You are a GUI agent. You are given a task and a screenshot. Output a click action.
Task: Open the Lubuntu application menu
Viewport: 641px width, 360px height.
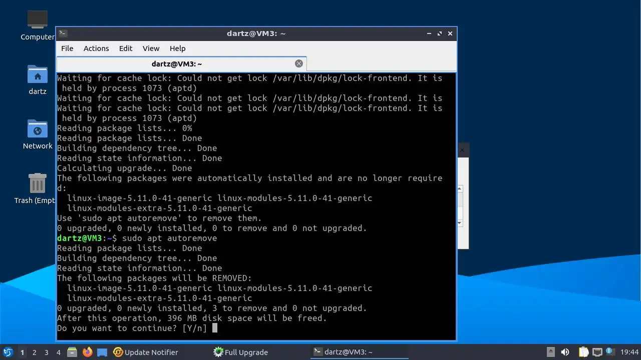8,352
